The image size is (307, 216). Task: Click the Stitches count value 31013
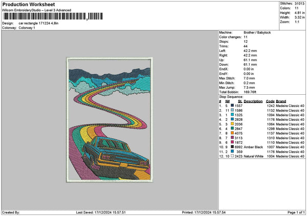[x=299, y=4]
